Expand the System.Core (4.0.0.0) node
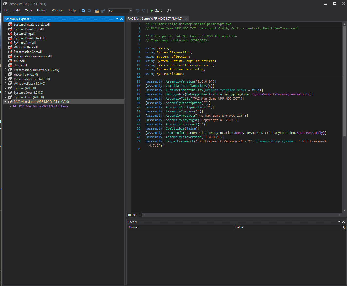 6,92
